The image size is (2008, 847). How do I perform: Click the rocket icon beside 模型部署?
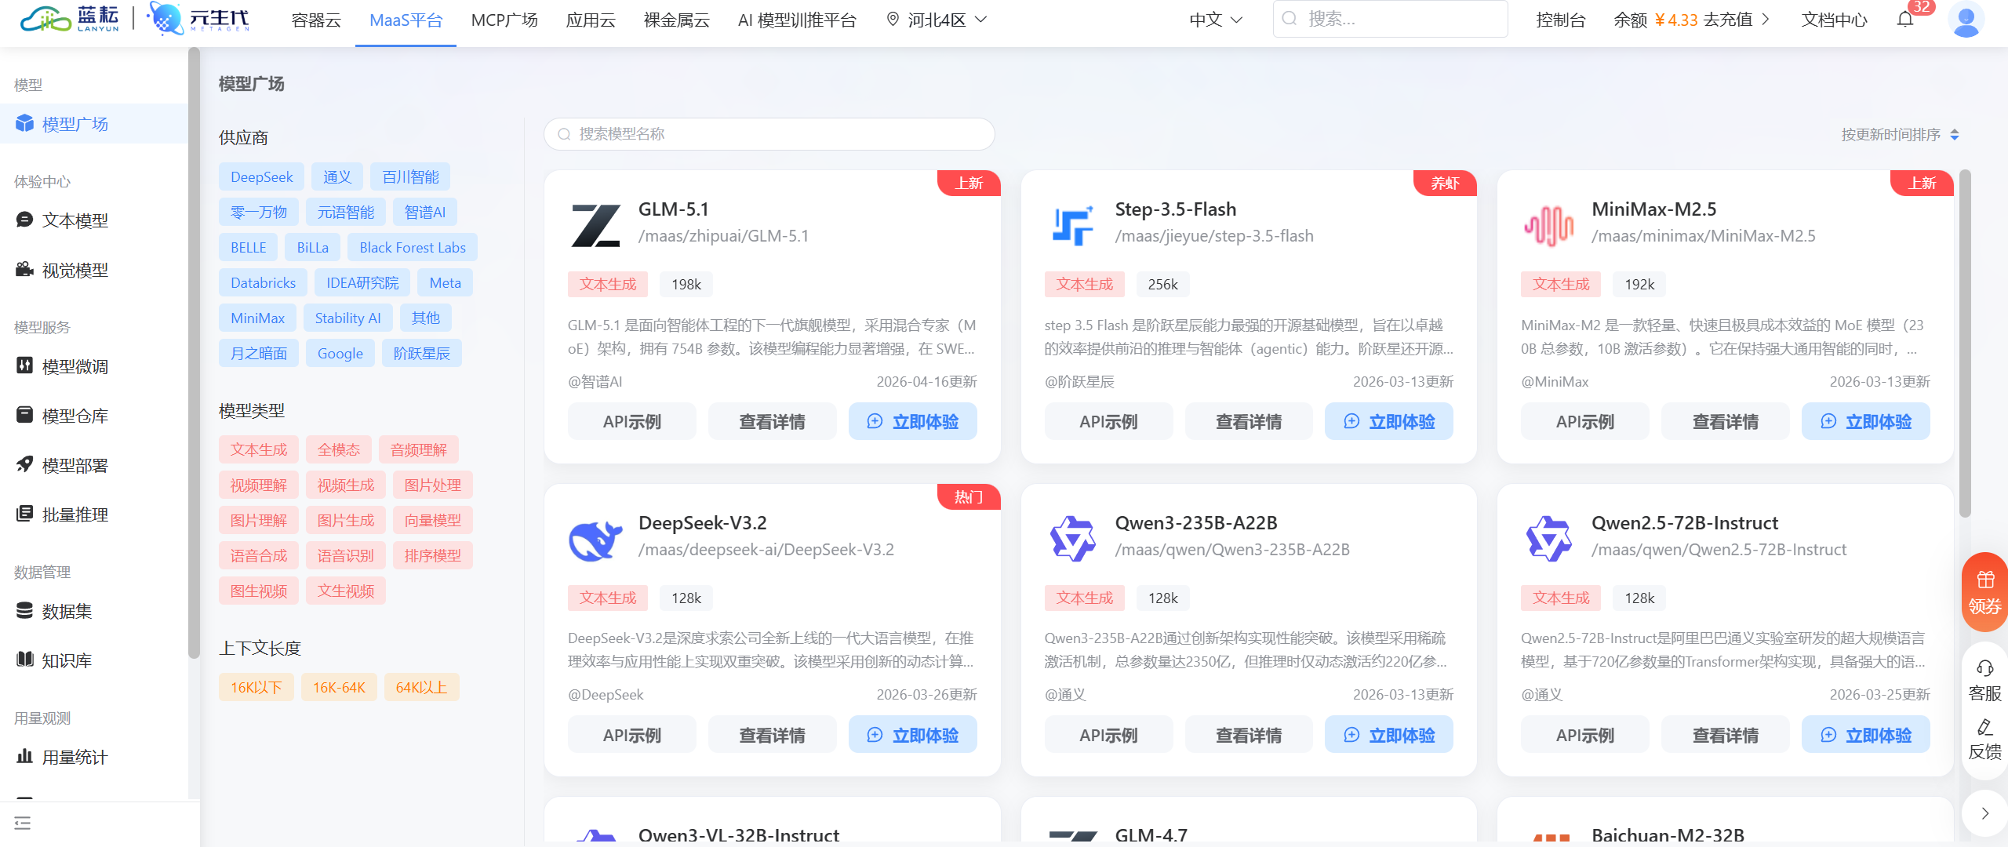point(25,464)
